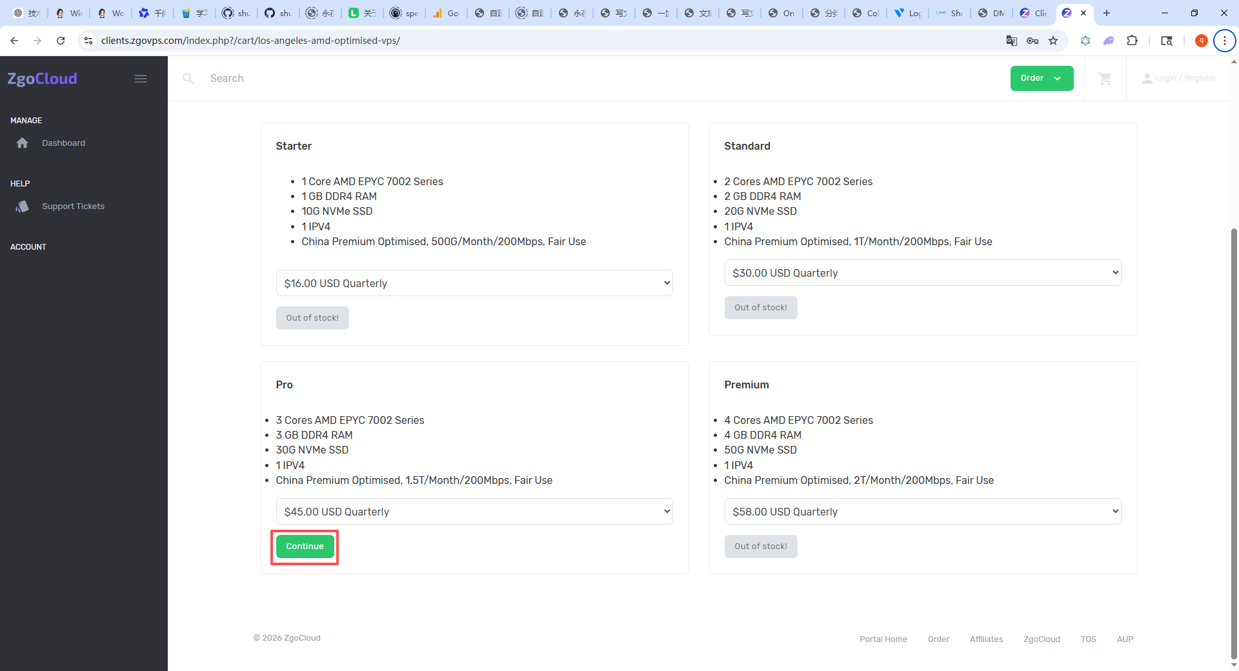Image resolution: width=1239 pixels, height=671 pixels.
Task: Switch to the 'Go' analytics tab
Action: (x=447, y=13)
